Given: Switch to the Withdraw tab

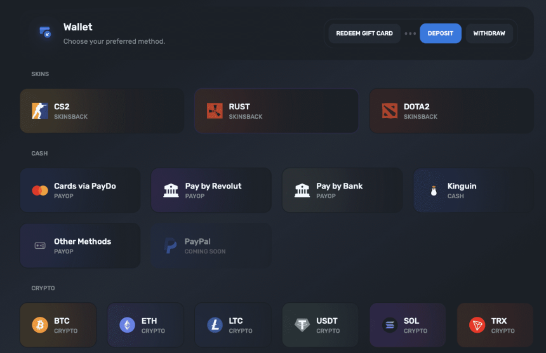Looking at the screenshot, I should 489,33.
